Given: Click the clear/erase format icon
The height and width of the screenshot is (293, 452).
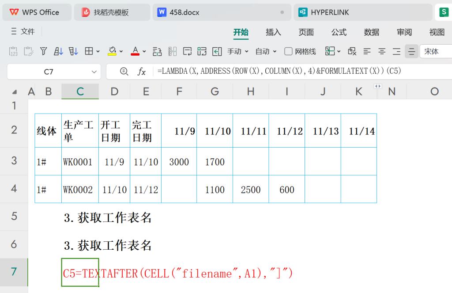Looking at the screenshot, I should tap(352, 51).
